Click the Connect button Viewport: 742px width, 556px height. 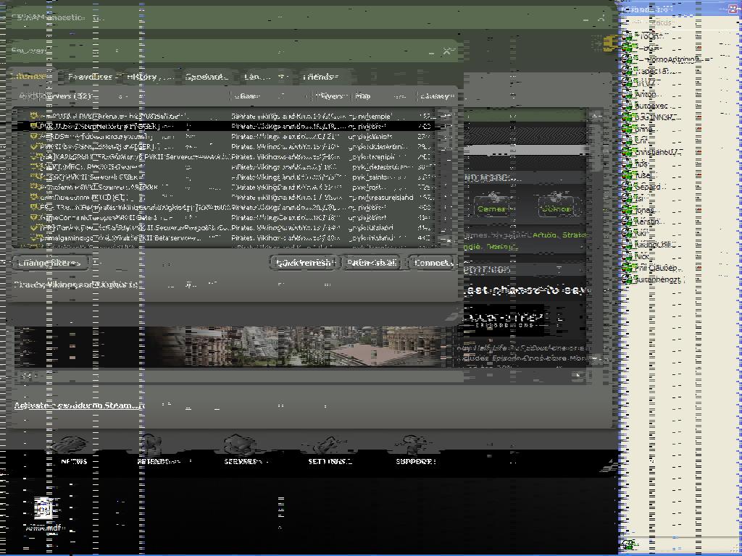[x=433, y=263]
